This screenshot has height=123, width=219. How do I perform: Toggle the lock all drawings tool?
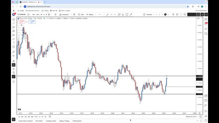(14, 69)
